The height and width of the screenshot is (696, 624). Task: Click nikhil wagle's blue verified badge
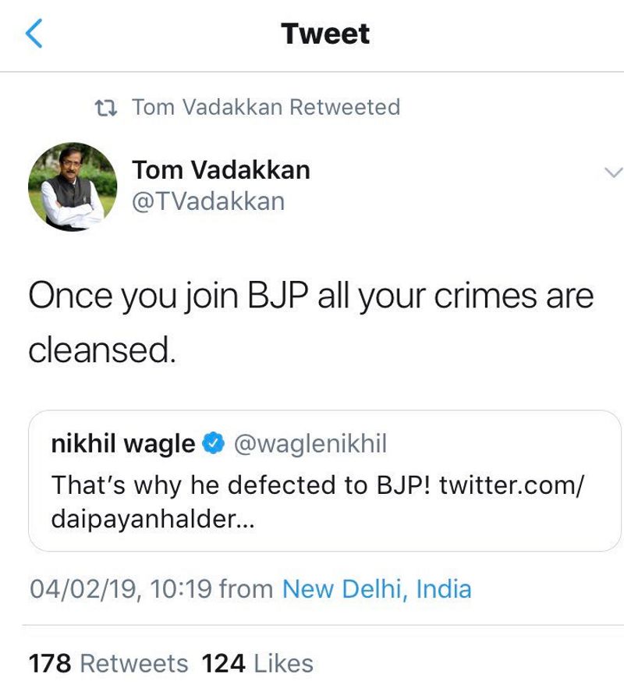tap(214, 444)
